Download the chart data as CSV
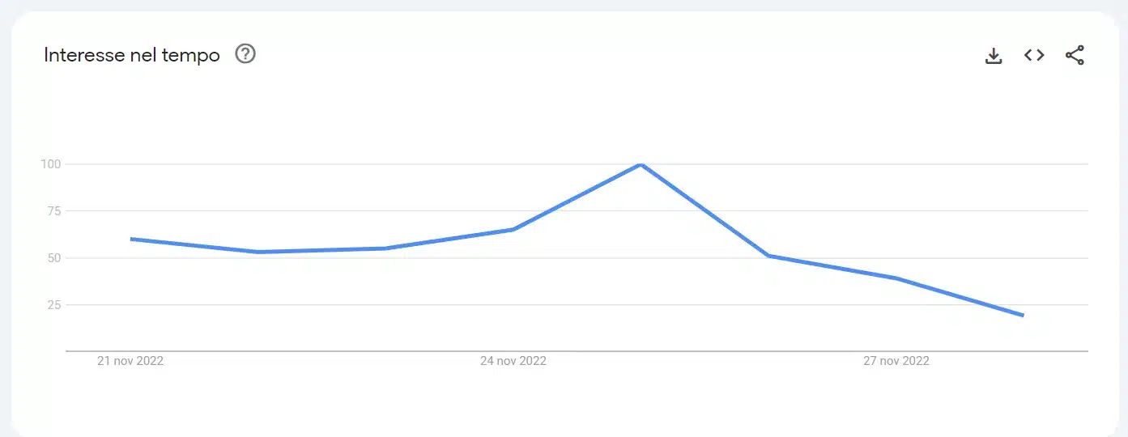 (x=994, y=55)
